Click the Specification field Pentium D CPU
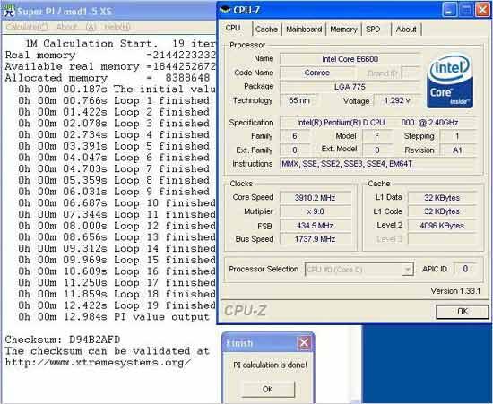493x404 pixels. [377, 123]
